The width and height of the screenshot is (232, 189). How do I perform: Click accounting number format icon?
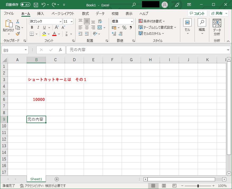114,28
